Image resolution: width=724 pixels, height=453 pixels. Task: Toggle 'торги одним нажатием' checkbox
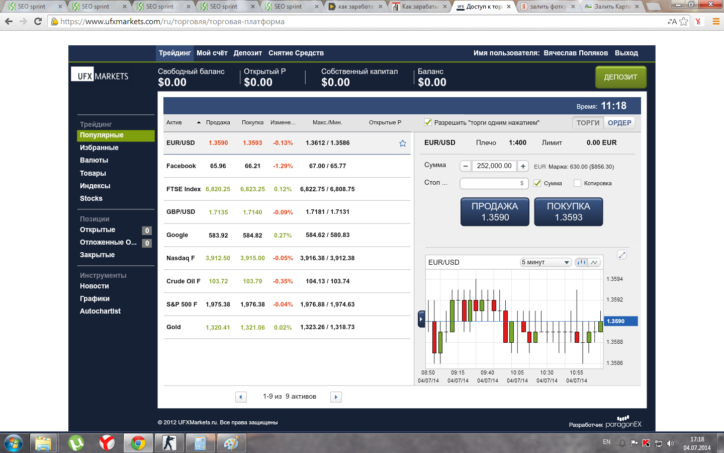tap(428, 122)
